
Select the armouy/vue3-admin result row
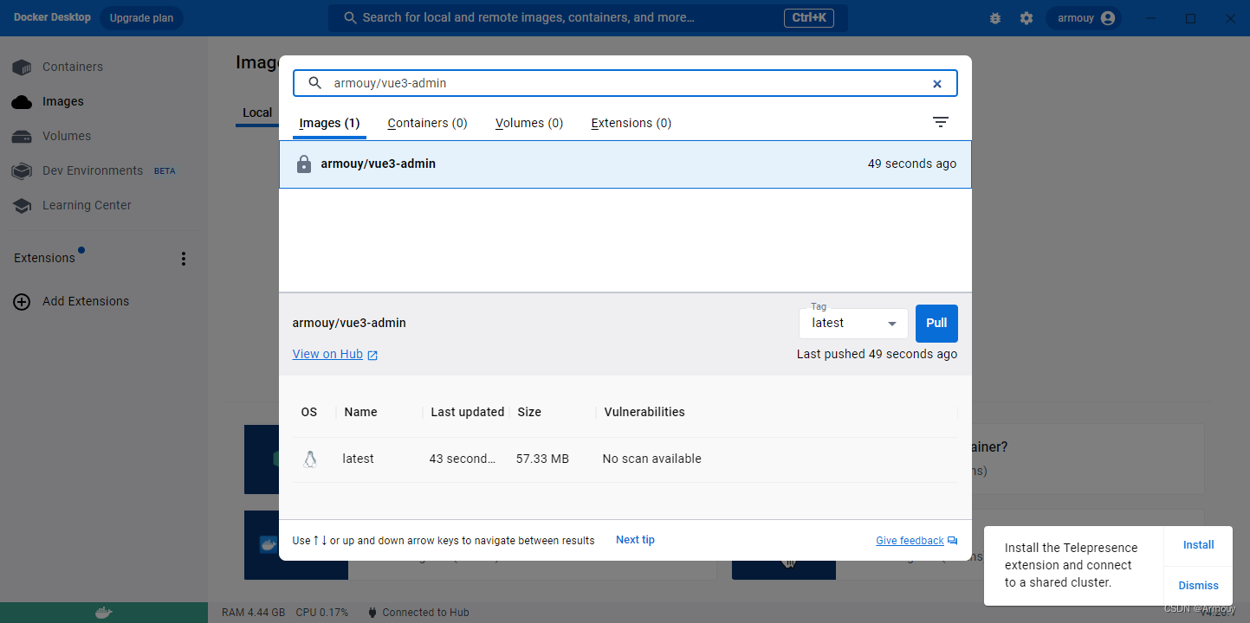pyautogui.click(x=625, y=164)
